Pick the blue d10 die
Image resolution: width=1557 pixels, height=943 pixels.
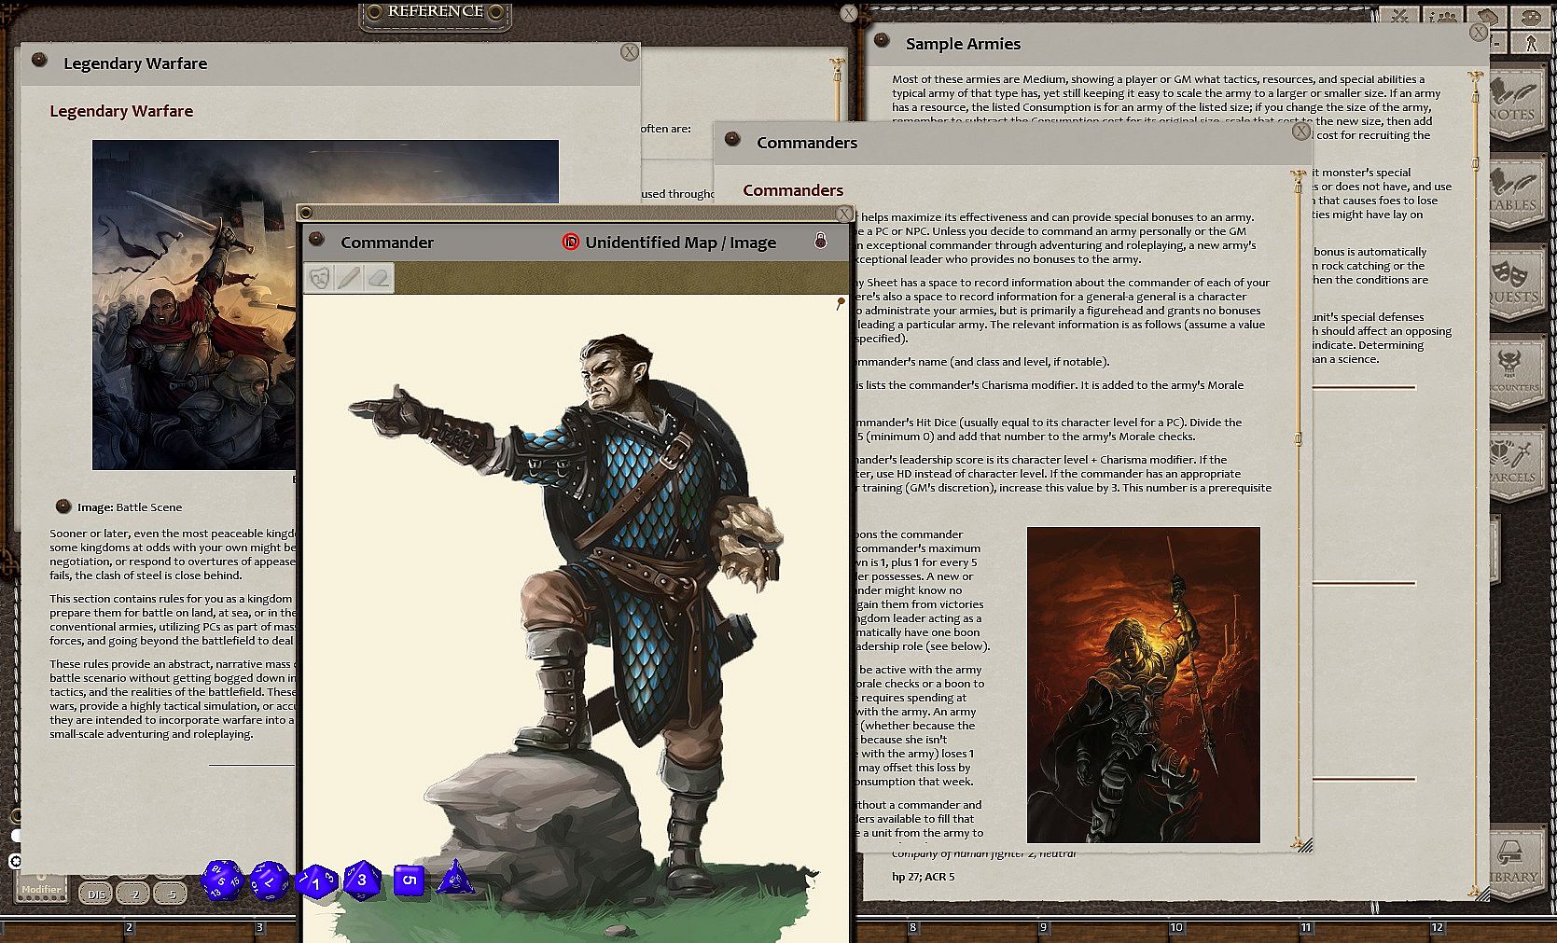coord(316,881)
